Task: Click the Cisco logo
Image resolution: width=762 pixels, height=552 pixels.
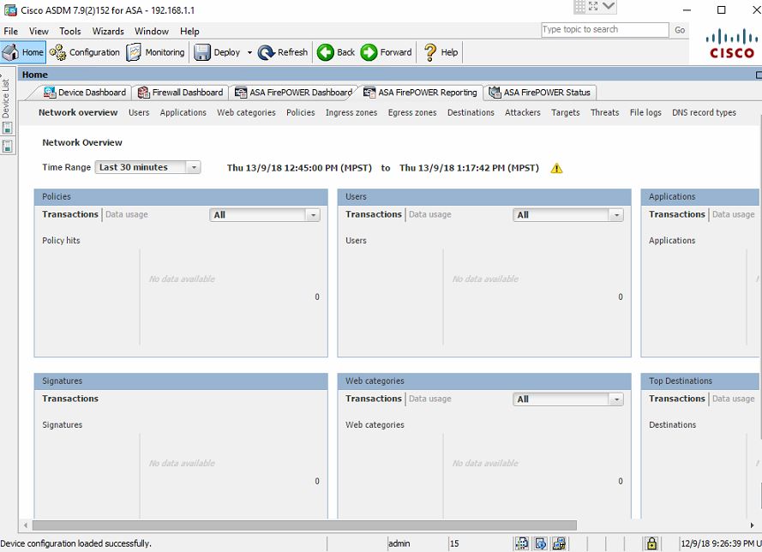Action: (732, 44)
